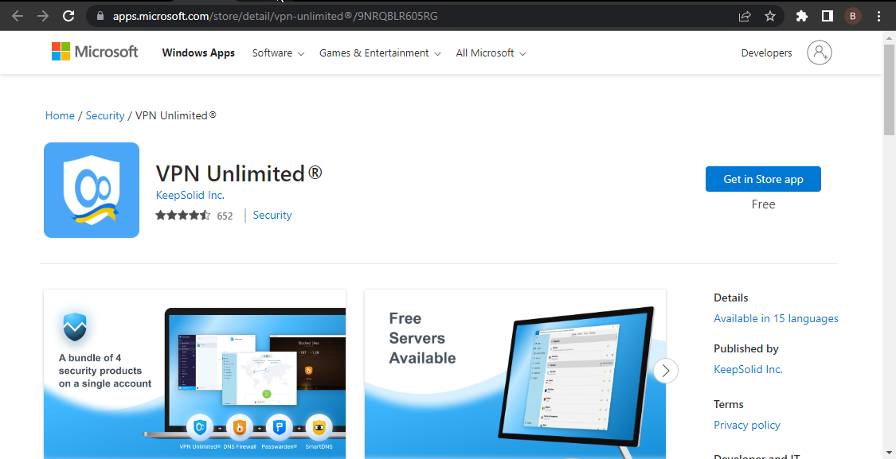896x459 pixels.
Task: Click the browser forward arrow
Action: [43, 16]
